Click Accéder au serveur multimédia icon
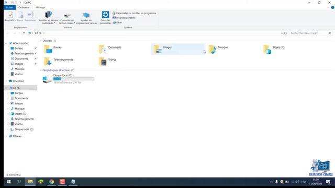The height and width of the screenshot is (188, 335). point(49,15)
